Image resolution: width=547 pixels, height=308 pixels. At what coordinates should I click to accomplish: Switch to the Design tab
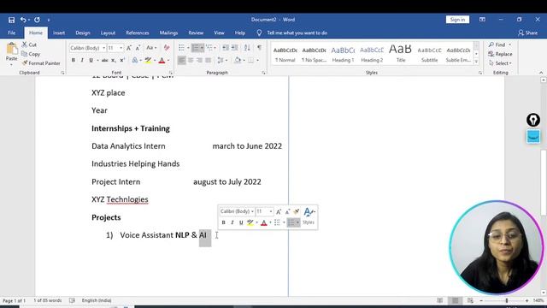pos(83,33)
